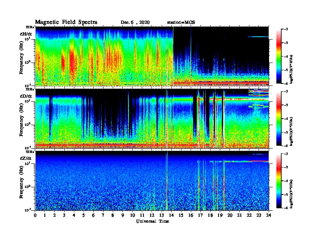
Task: Click the dZ/dt spectrogram plot
Action: (152, 181)
